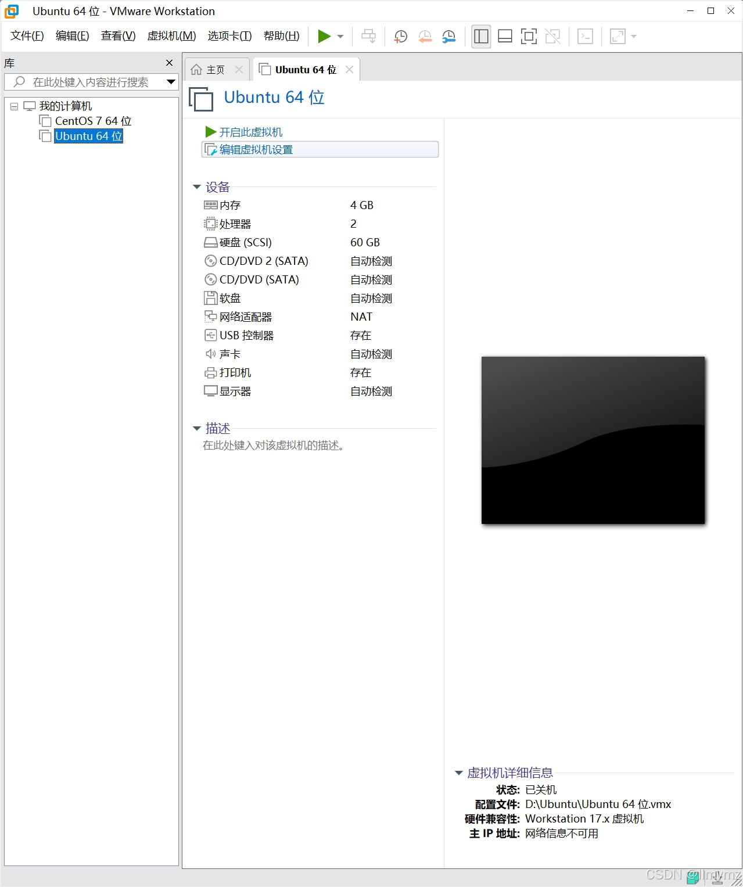Click the 60 GB disk value
Screen dimensions: 743x887
coord(365,242)
